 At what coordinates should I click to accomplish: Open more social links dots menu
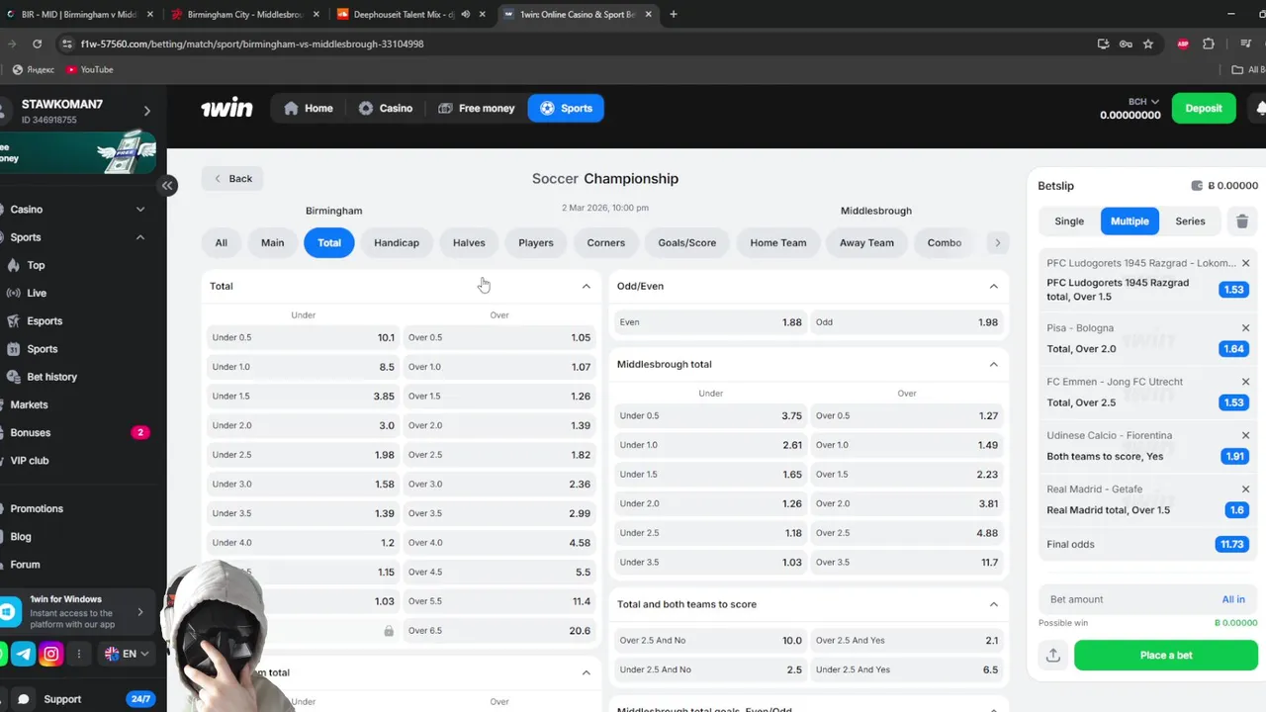pos(79,654)
